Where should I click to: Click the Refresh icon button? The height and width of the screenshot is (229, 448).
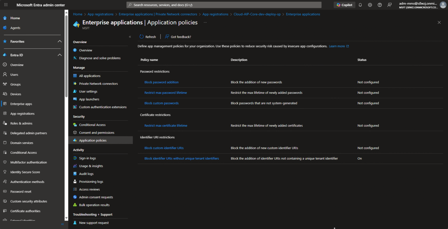point(142,37)
